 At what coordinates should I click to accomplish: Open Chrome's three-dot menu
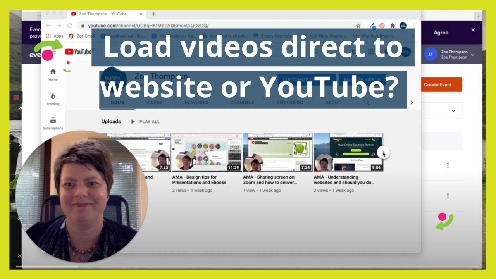point(414,26)
